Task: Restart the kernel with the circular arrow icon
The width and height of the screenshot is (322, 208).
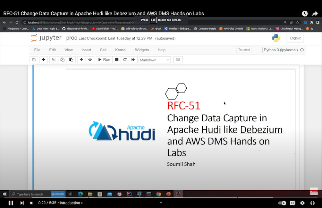Action: point(125,60)
